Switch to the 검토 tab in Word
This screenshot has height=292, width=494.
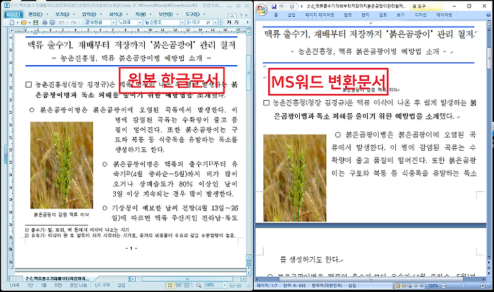[383, 15]
